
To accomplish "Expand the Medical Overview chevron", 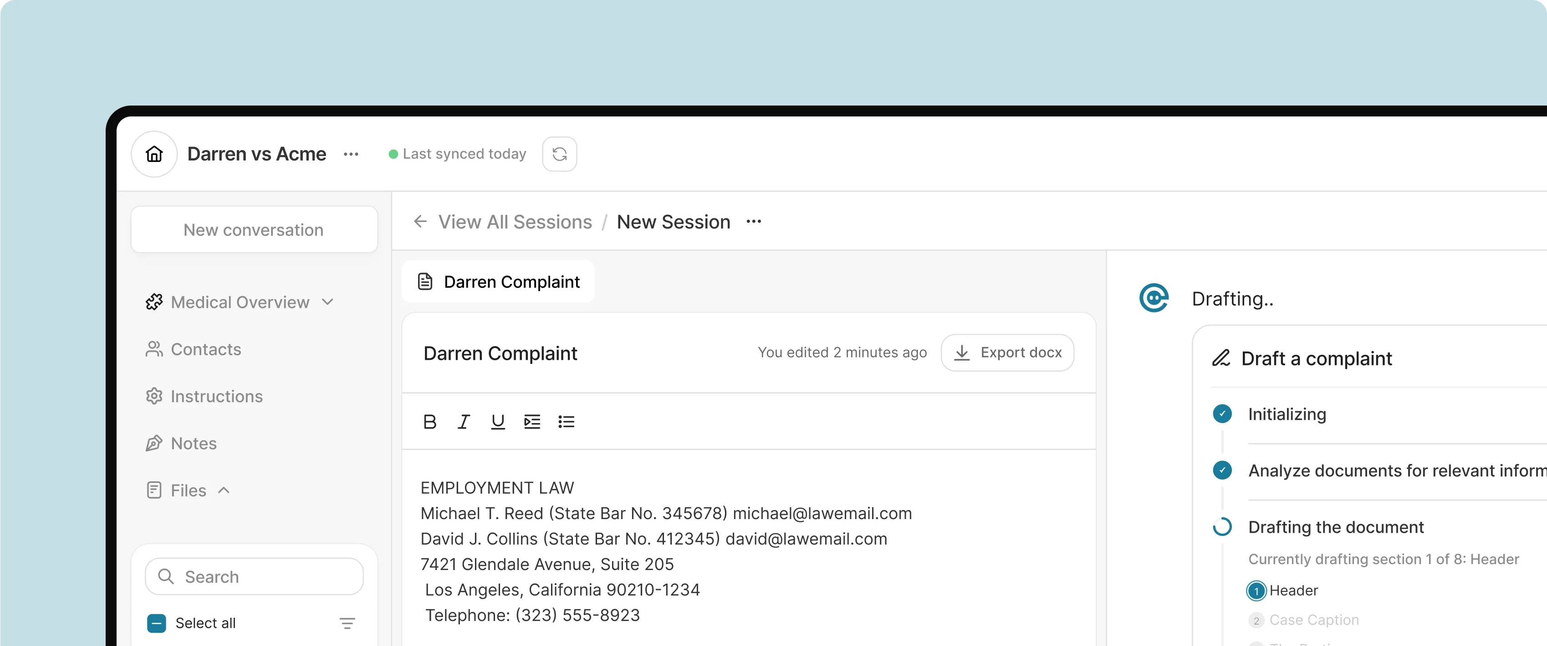I will [x=327, y=302].
